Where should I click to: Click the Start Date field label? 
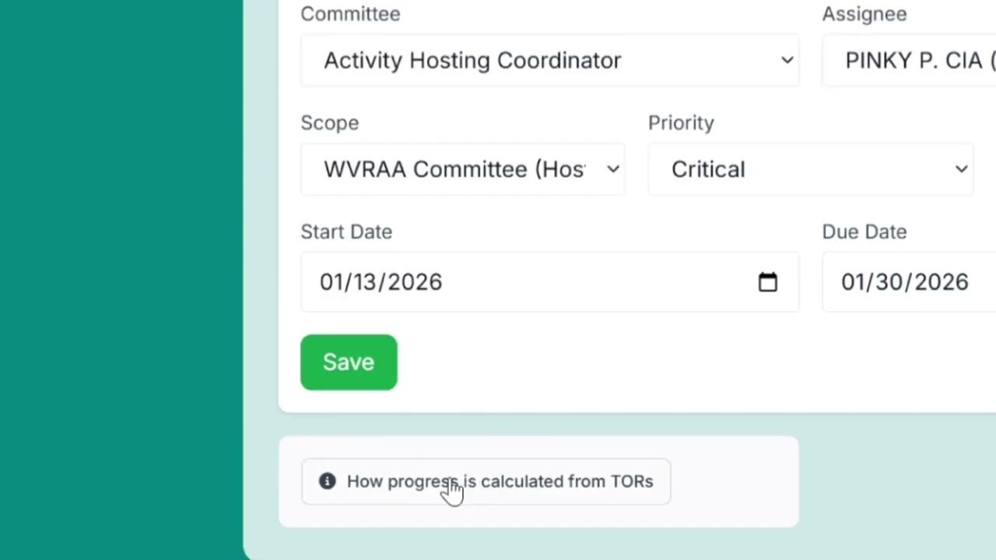(346, 232)
